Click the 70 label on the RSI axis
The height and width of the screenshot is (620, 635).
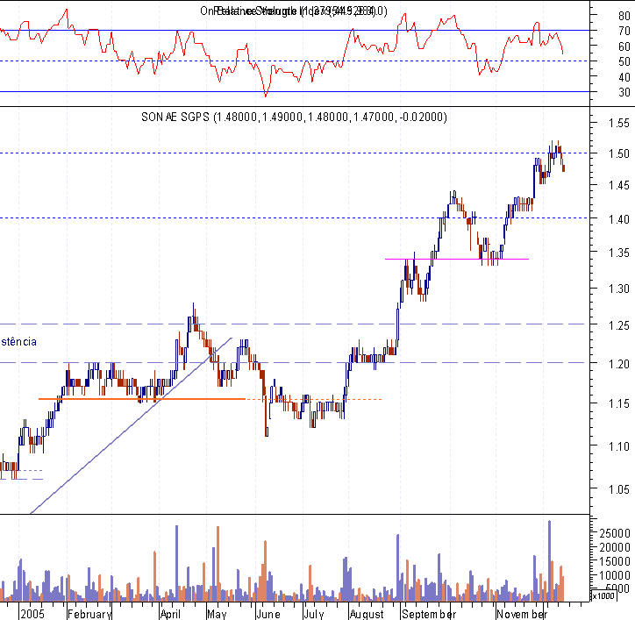tap(624, 31)
